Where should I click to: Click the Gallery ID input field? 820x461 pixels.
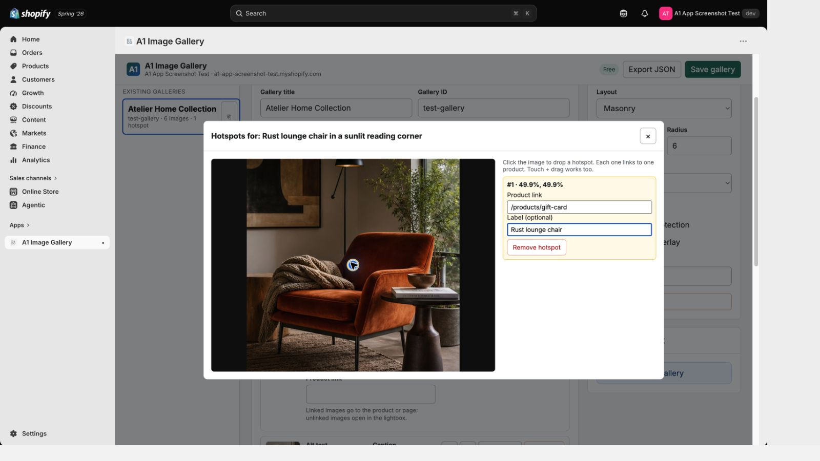point(494,108)
